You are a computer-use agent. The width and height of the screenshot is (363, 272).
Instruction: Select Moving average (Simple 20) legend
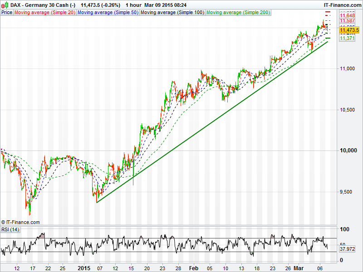44,13
